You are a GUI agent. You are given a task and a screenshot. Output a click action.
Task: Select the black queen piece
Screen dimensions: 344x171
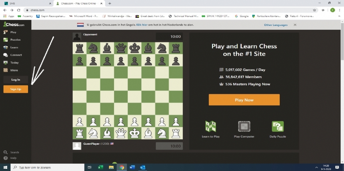coord(121,48)
